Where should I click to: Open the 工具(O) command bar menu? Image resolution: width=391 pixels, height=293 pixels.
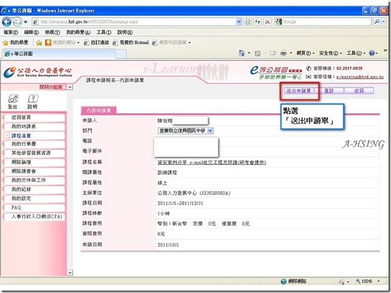[x=356, y=53]
